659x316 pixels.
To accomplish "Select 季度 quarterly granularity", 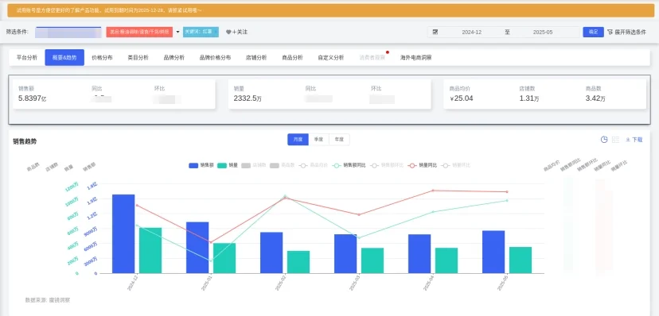I will pyautogui.click(x=318, y=140).
